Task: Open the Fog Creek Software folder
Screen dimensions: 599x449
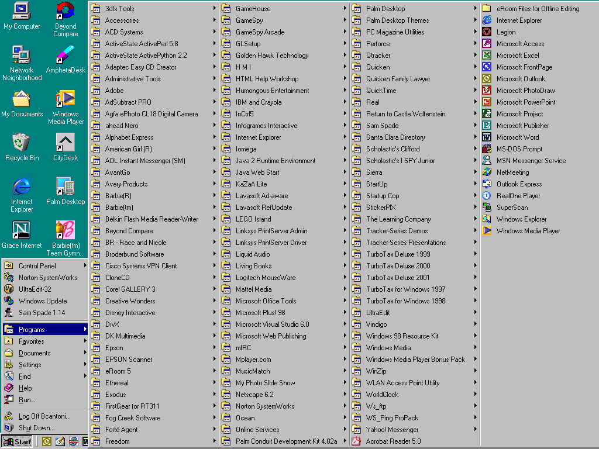Action: tap(154, 417)
